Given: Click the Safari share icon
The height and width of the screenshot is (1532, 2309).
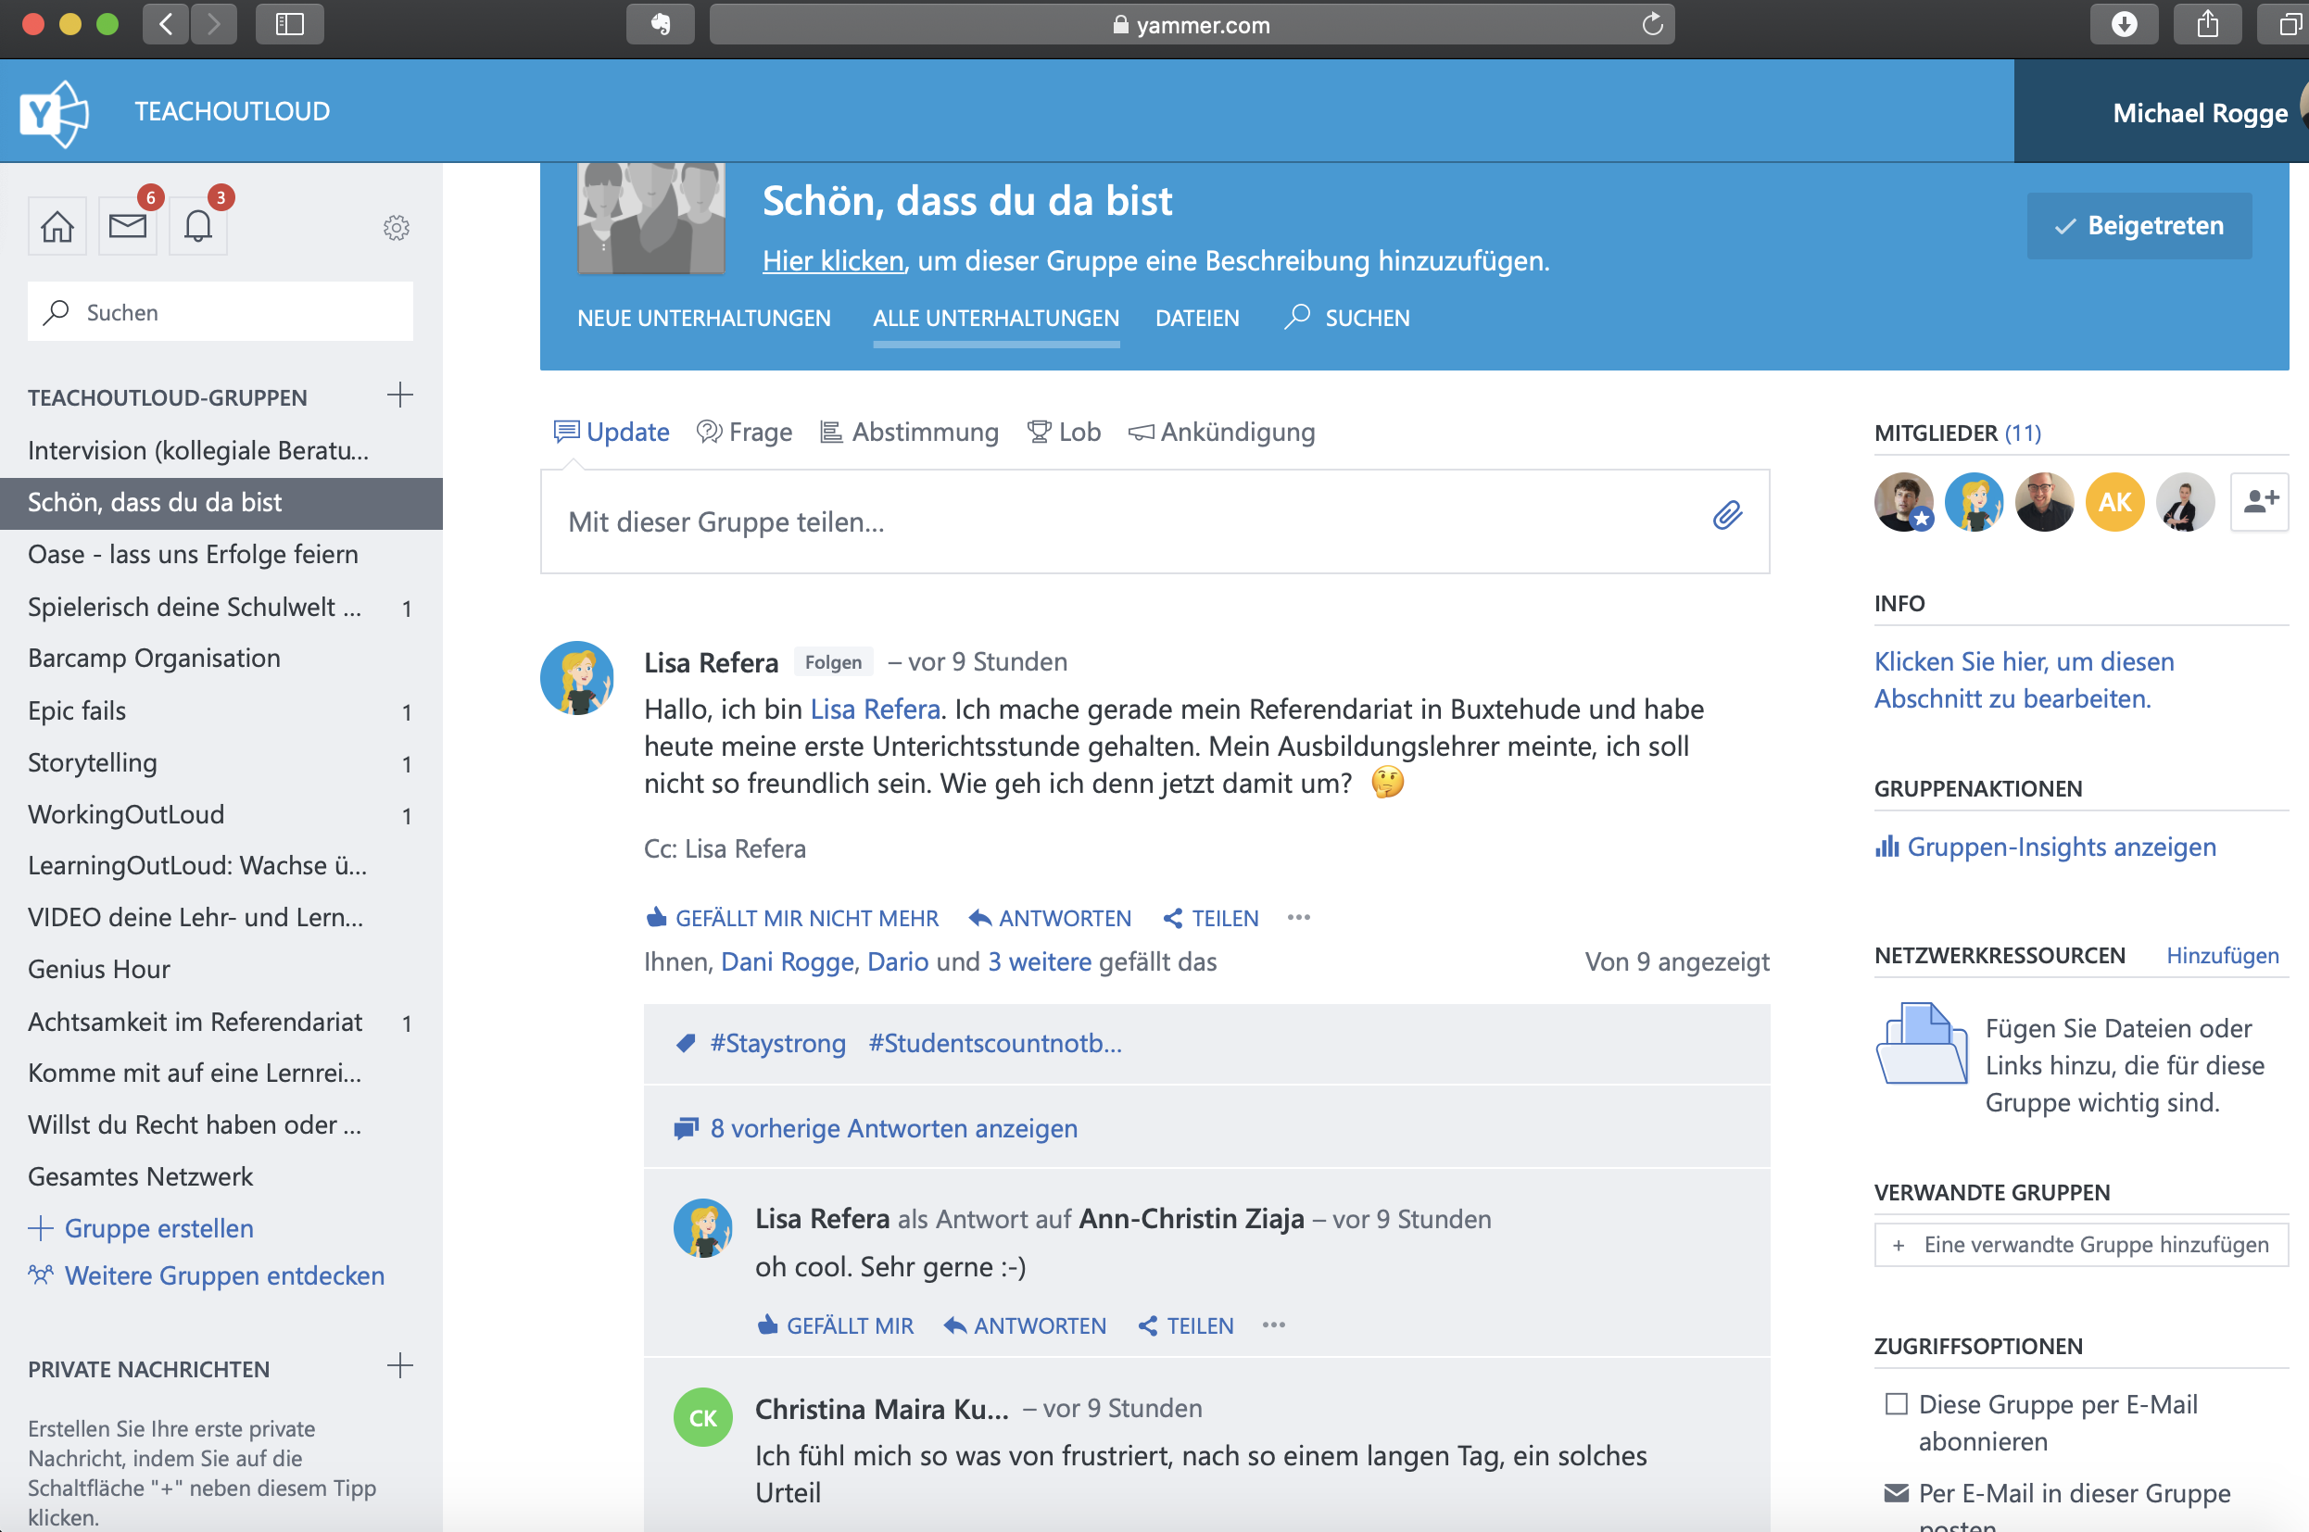Looking at the screenshot, I should [2206, 24].
